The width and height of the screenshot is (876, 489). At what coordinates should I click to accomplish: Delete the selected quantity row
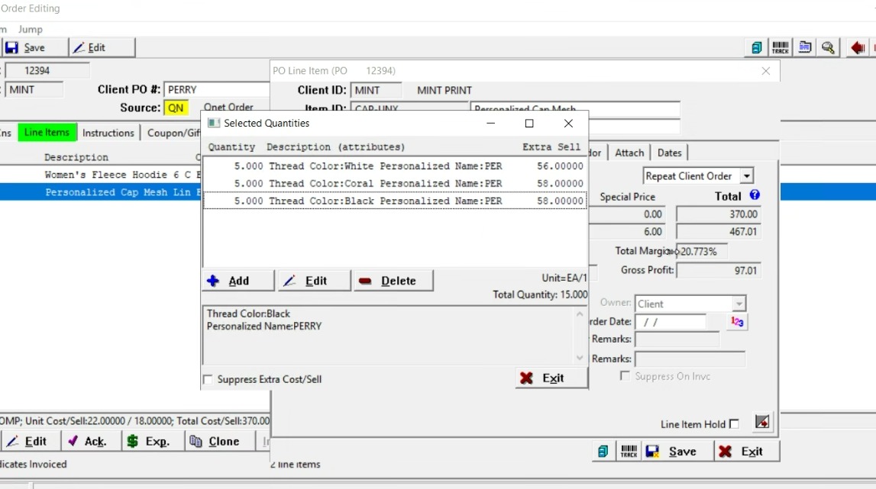pos(393,281)
